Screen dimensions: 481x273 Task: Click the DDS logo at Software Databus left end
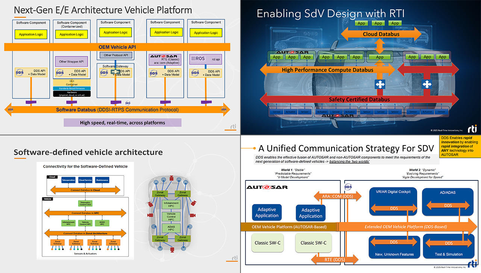[11, 110]
